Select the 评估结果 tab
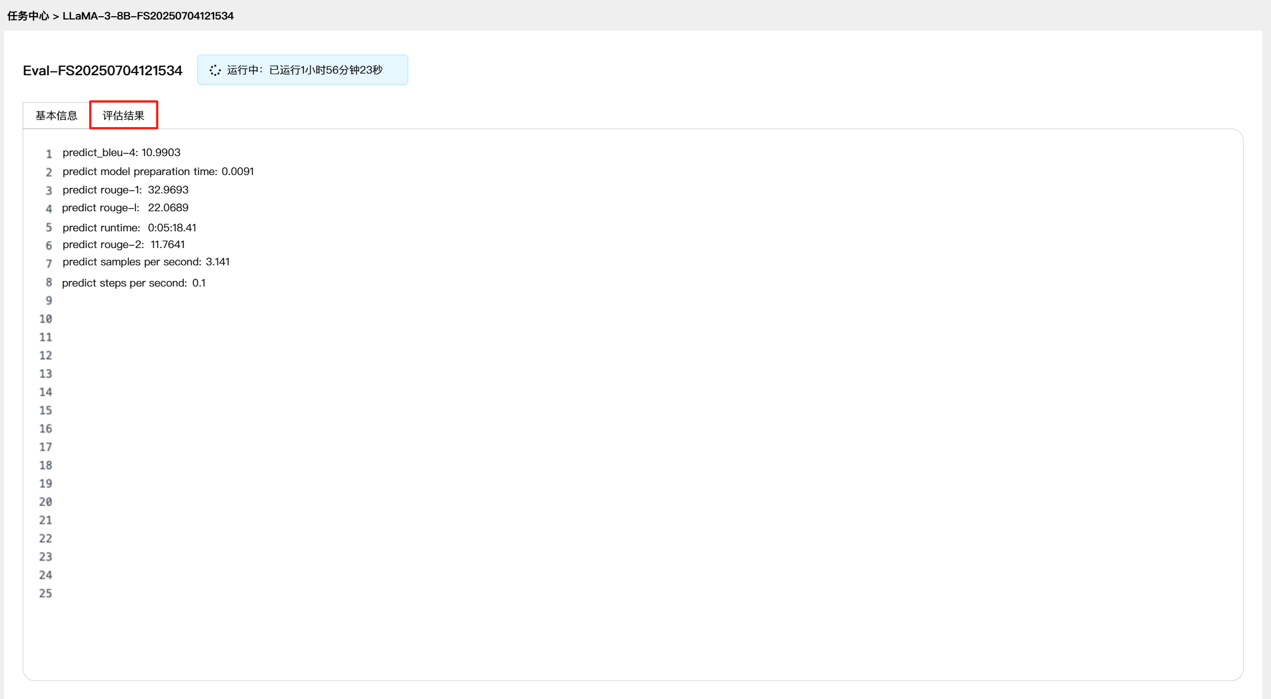 tap(124, 115)
